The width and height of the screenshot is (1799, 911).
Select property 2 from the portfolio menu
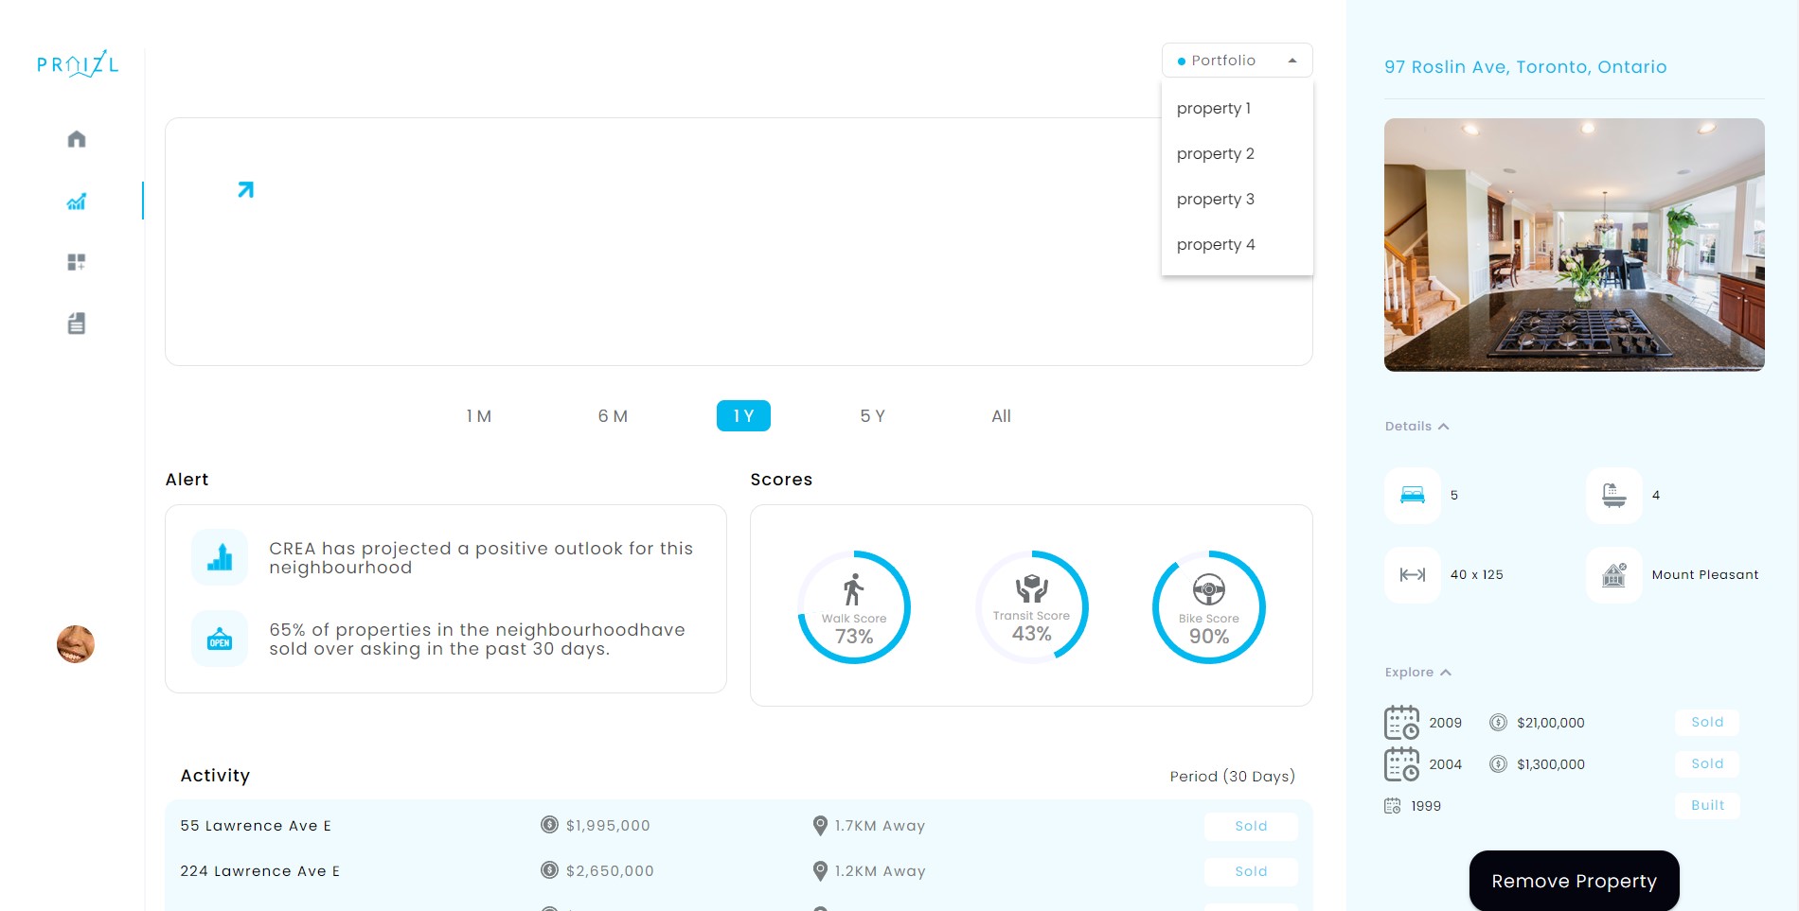[1215, 153]
